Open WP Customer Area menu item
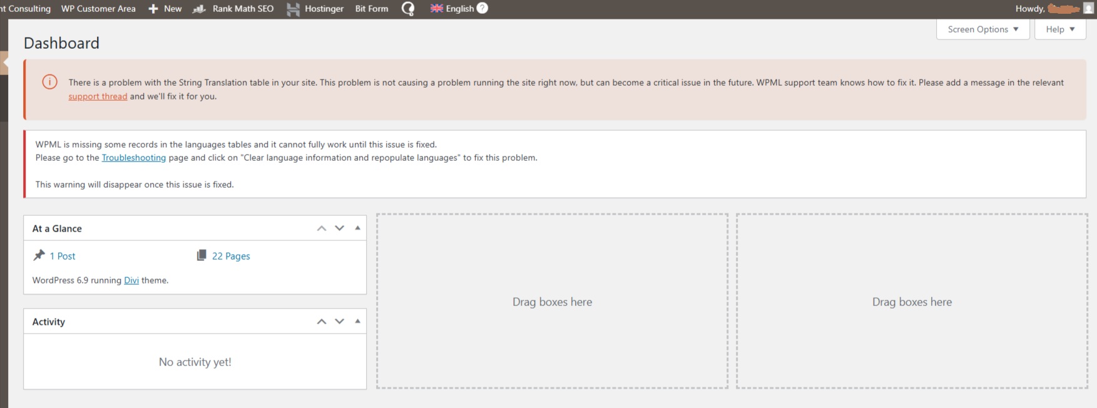Image resolution: width=1097 pixels, height=408 pixels. tap(98, 9)
